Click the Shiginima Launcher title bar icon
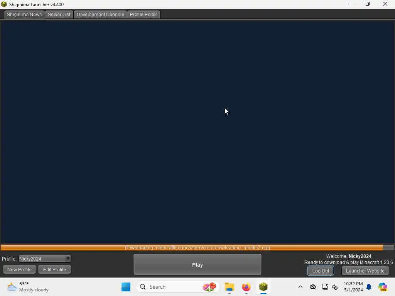Viewport: 395px width, 296px height. [x=4, y=4]
